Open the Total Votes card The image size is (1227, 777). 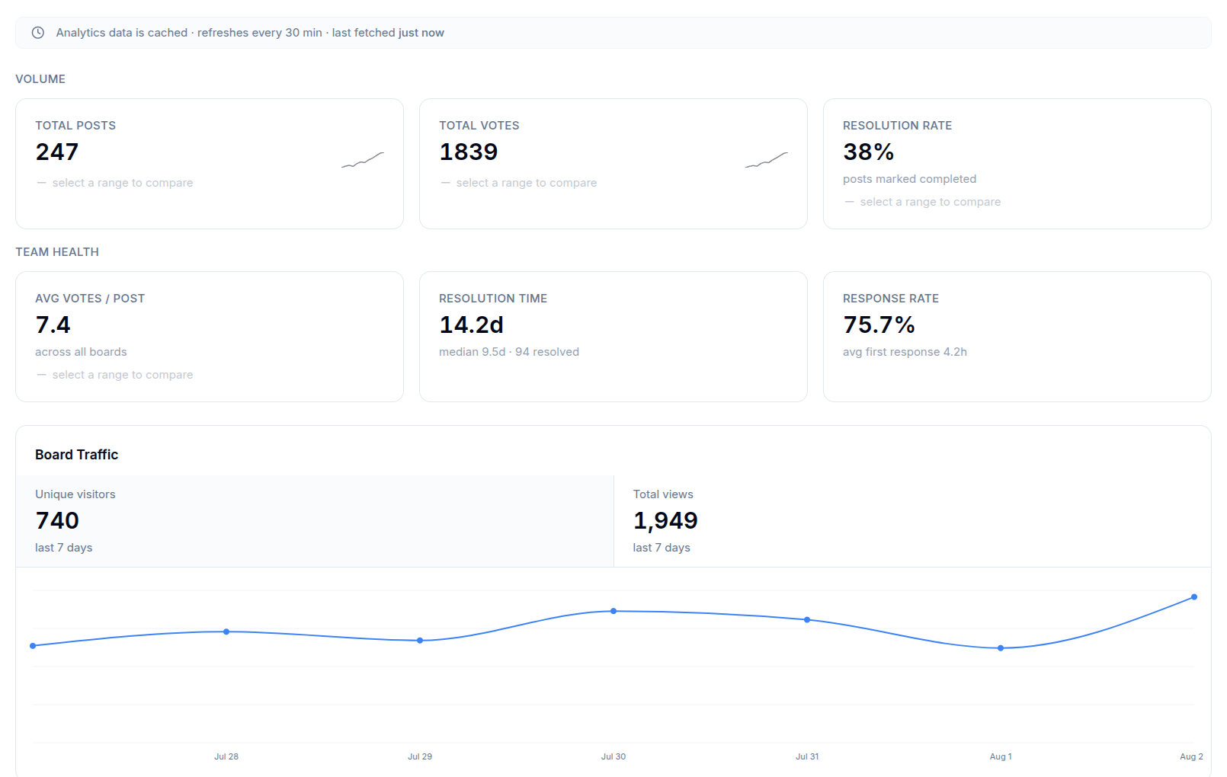click(613, 164)
